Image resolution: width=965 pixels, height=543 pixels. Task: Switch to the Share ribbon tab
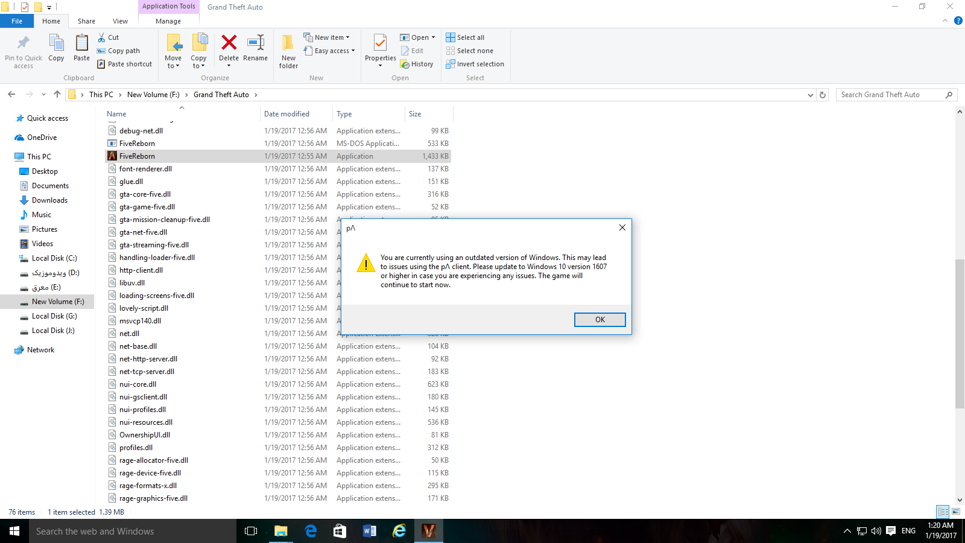coord(86,21)
